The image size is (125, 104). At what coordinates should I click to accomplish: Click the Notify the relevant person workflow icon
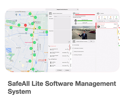click(x=50, y=13)
